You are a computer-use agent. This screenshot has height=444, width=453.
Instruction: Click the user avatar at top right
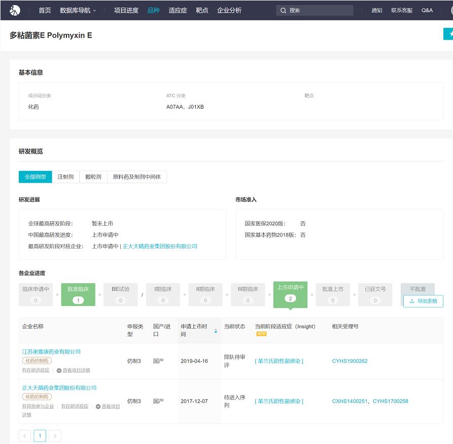(450, 10)
